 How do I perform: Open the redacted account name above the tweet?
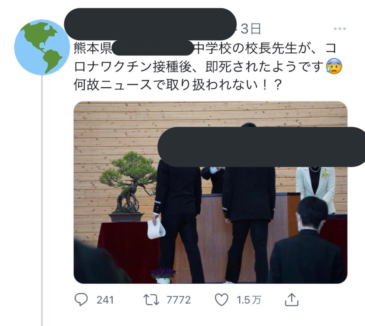coord(150,24)
